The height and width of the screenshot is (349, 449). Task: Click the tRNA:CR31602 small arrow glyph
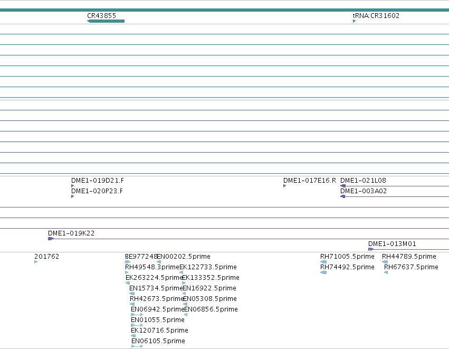[354, 21]
